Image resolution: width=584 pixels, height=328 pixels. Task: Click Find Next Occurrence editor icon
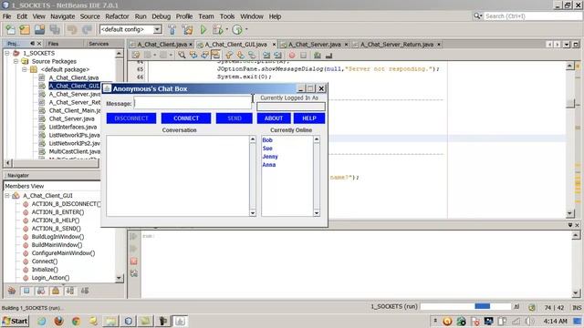coord(204,56)
